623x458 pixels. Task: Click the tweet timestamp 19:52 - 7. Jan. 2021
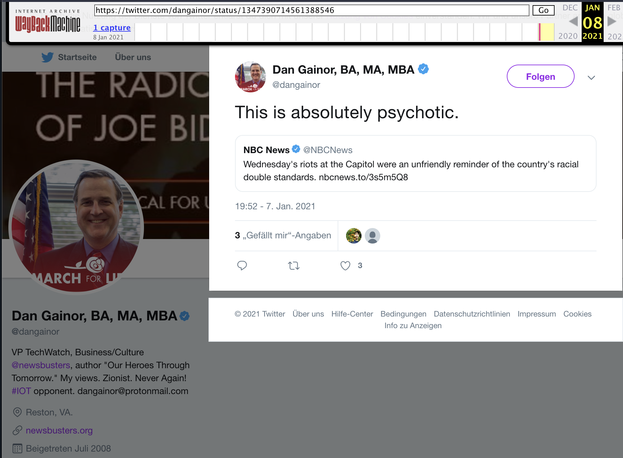tap(275, 206)
